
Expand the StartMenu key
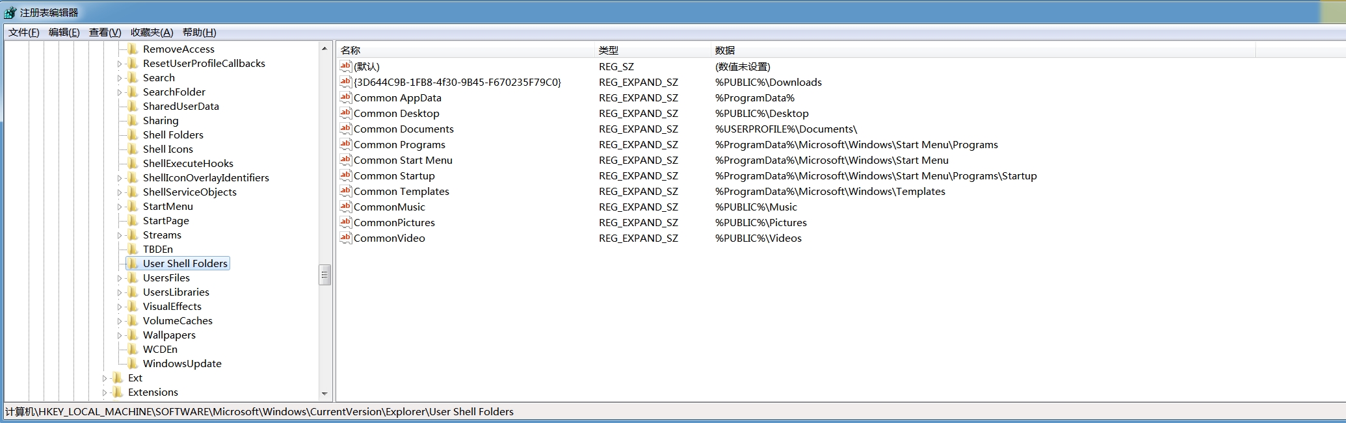(x=120, y=207)
